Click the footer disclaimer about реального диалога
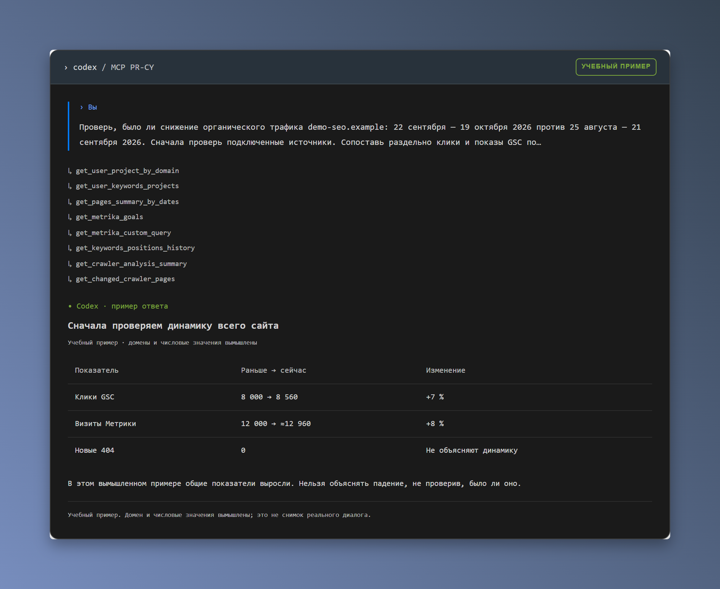Screen dimensions: 720x589 [219, 515]
